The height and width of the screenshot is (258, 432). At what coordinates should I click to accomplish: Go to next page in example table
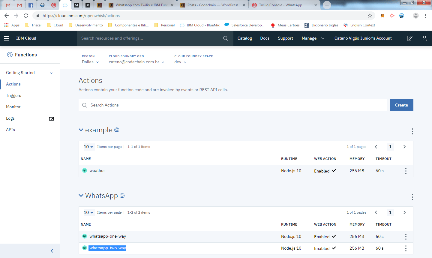coord(404,147)
